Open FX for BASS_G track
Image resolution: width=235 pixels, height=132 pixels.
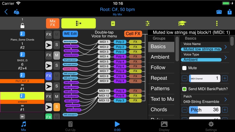coord(49,55)
